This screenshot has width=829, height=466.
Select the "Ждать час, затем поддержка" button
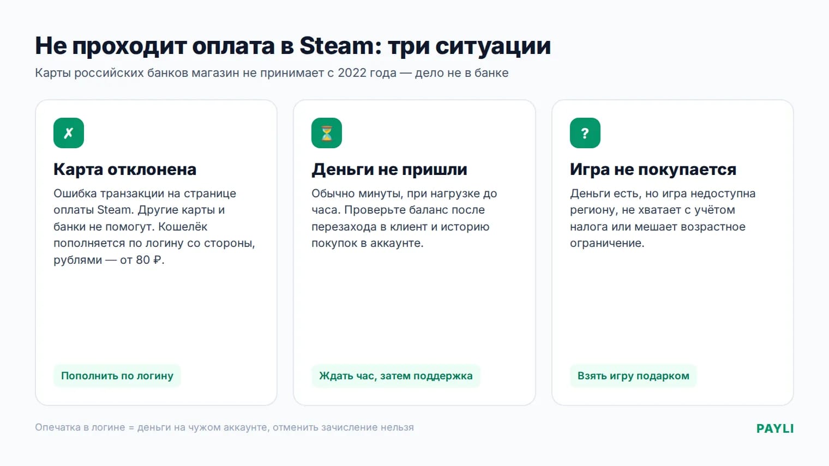(x=396, y=376)
